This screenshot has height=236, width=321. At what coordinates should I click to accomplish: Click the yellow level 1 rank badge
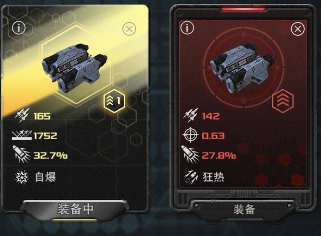114,101
